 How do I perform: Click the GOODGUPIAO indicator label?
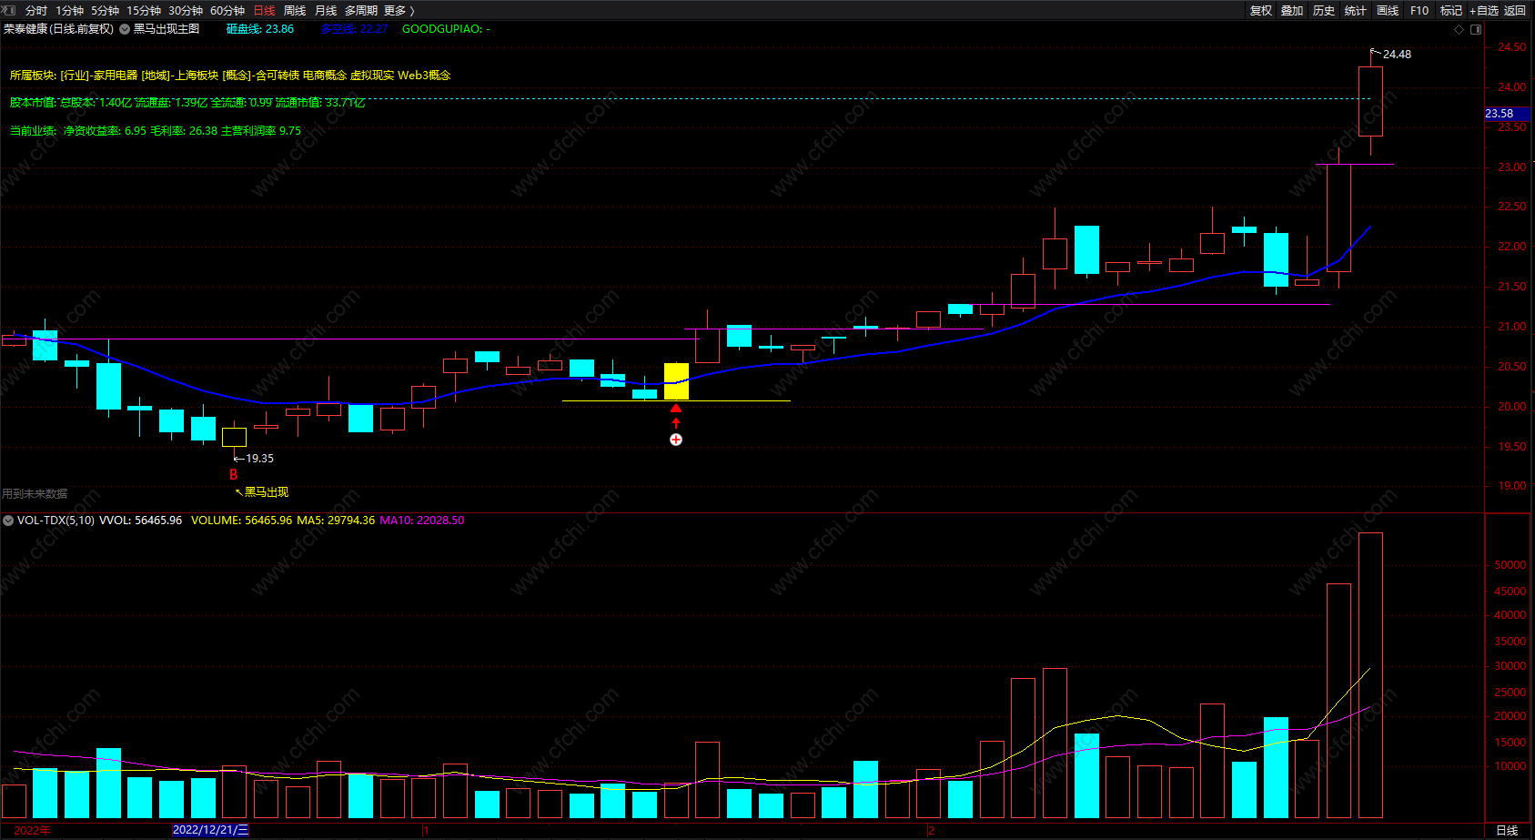446,29
